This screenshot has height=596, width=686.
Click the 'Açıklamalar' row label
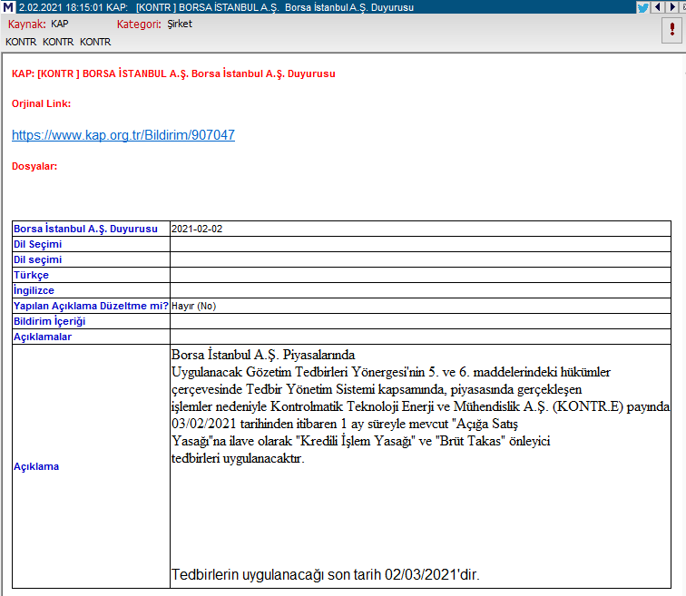43,337
